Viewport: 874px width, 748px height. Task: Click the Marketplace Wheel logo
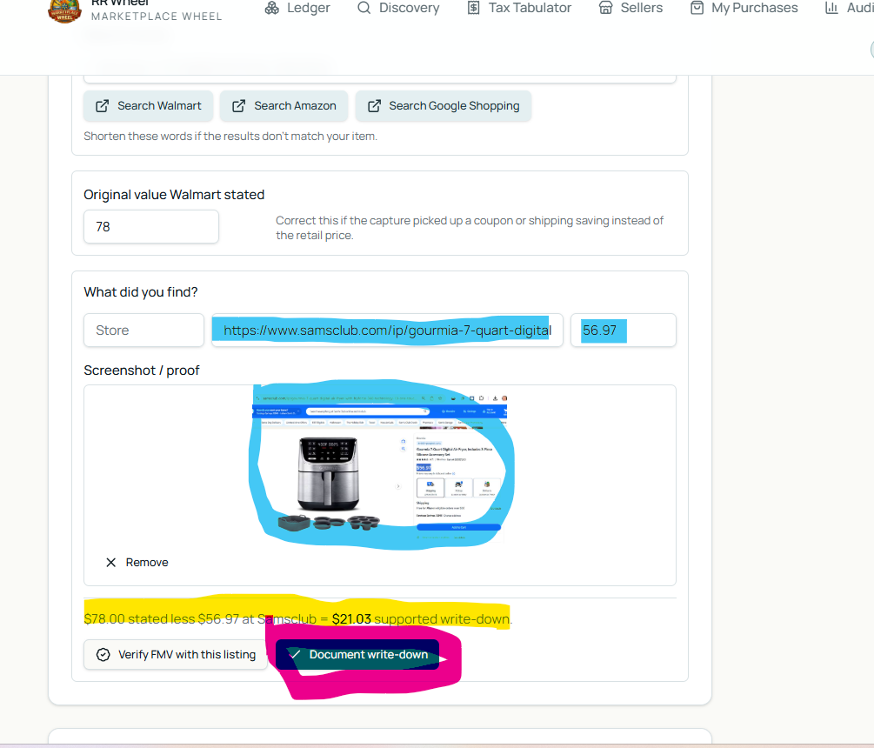click(x=64, y=10)
